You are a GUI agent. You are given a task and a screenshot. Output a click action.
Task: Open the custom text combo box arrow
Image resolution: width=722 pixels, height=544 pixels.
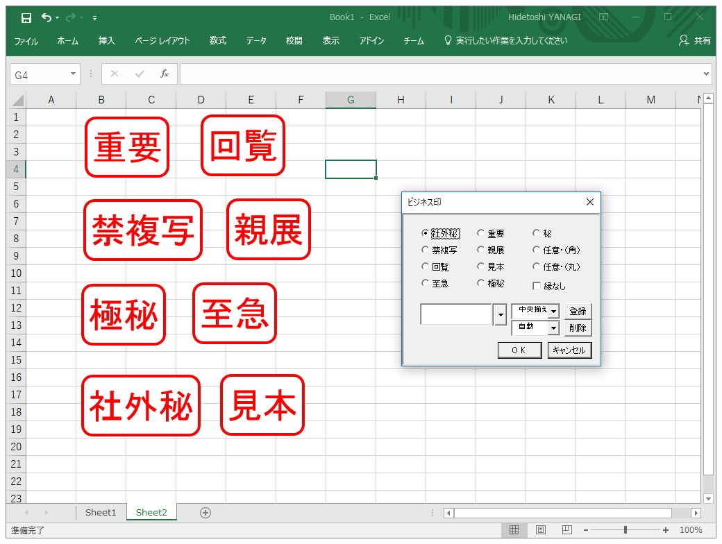point(500,315)
